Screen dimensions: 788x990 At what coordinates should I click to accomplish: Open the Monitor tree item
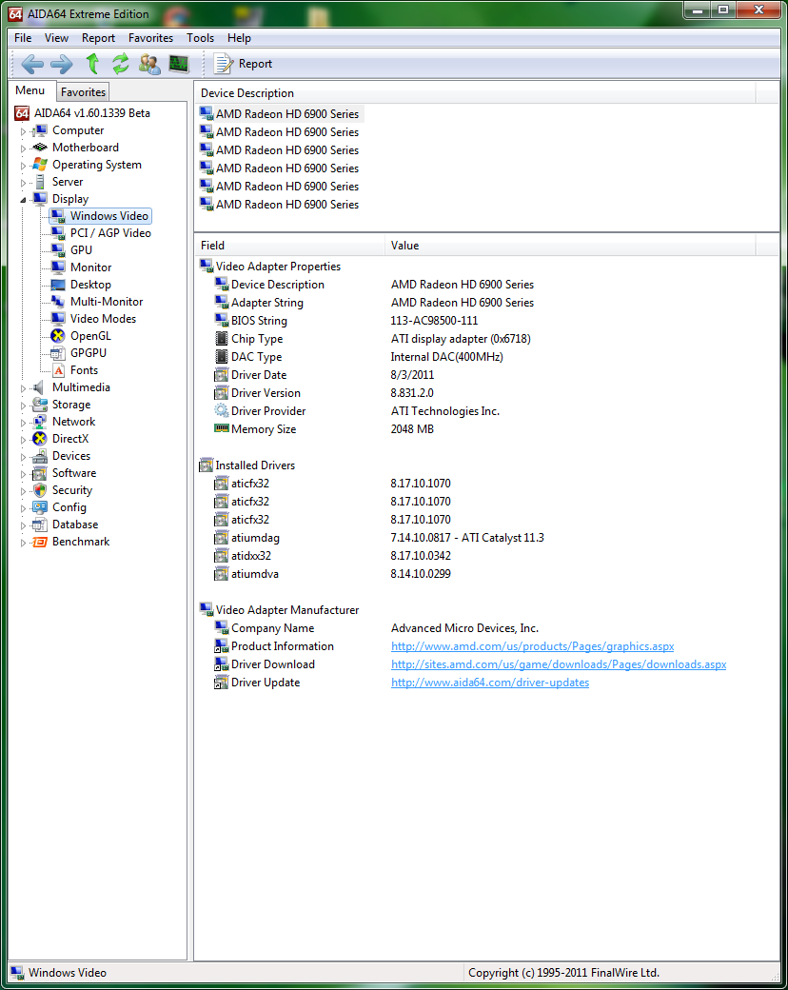coord(91,267)
